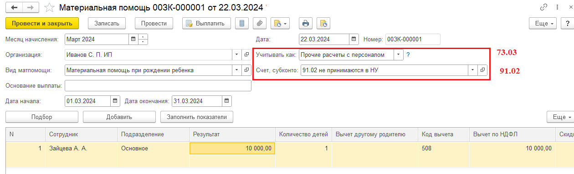Select the Зайцева А. А. cell
574x174 pixels.
[81, 148]
